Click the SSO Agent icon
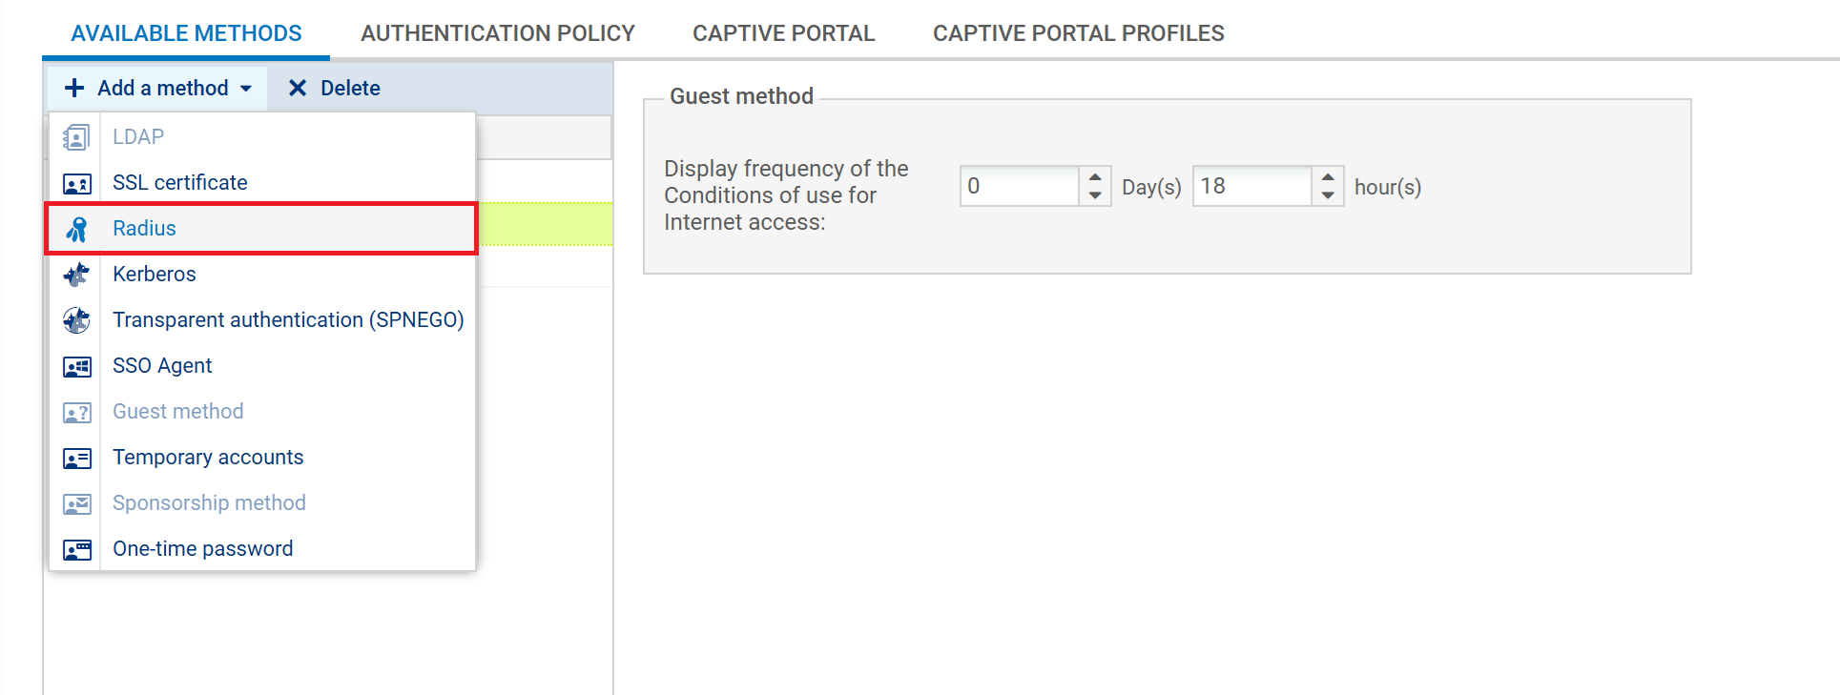The height and width of the screenshot is (695, 1840). 76,366
